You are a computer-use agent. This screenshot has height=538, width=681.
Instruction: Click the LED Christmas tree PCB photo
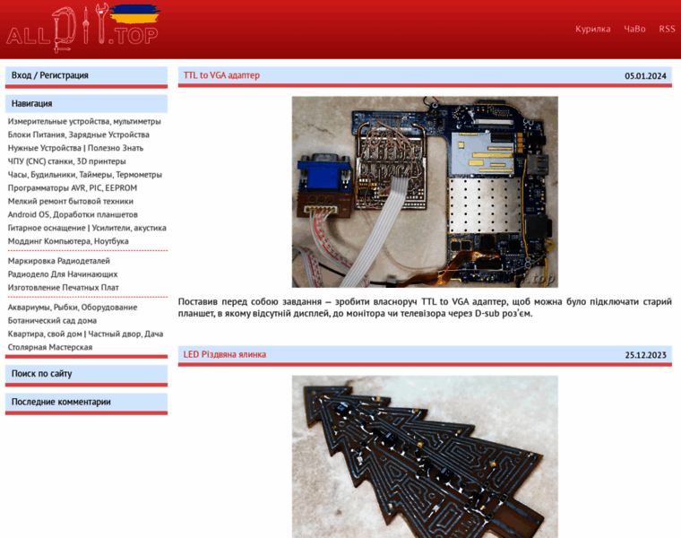425,456
